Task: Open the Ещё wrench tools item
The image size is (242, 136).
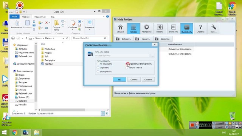Action: click(214, 29)
